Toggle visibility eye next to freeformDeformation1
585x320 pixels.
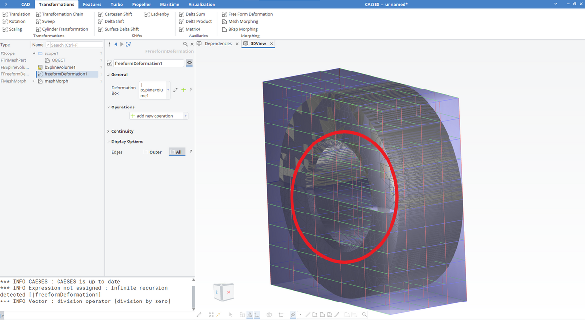pos(189,63)
